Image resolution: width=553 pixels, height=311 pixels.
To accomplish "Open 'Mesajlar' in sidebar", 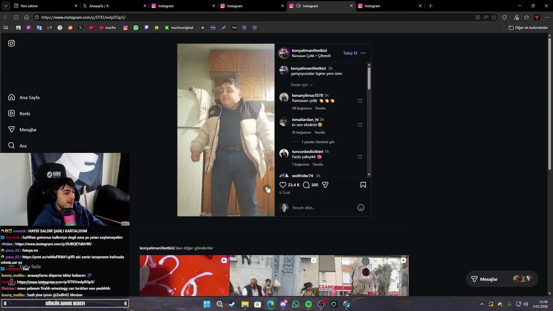I will (x=22, y=130).
